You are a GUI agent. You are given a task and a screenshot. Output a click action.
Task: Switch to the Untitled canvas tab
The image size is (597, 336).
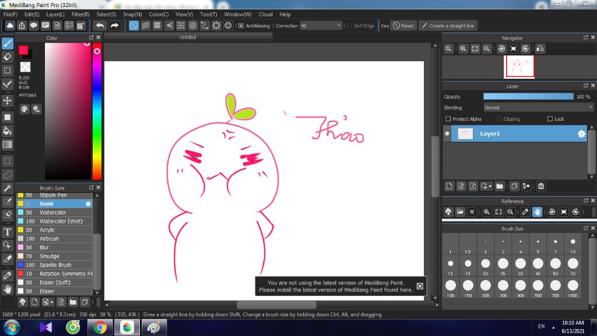tap(188, 37)
